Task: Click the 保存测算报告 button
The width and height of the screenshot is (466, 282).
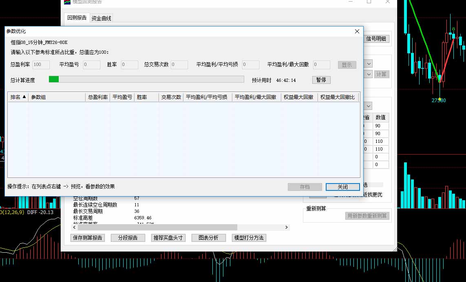Action: pyautogui.click(x=87, y=238)
